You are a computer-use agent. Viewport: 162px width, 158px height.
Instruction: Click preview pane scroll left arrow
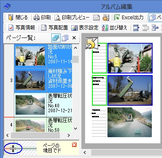pyautogui.click(x=85, y=153)
